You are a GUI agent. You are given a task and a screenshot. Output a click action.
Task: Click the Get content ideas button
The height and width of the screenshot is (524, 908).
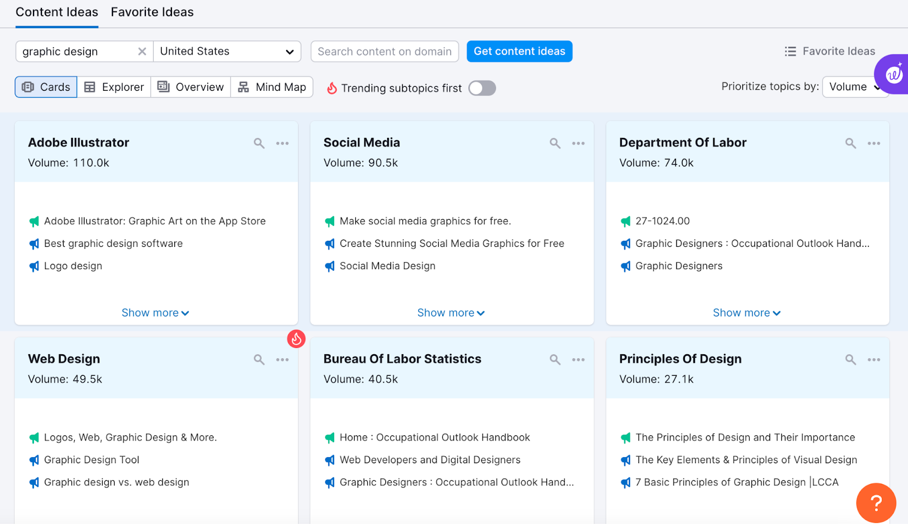coord(519,51)
